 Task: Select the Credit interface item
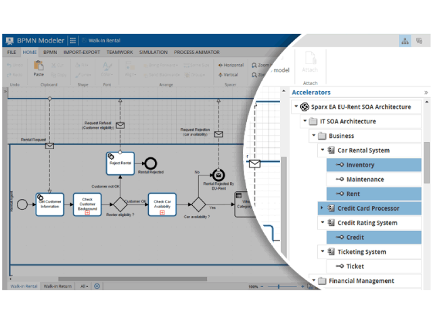(374, 237)
